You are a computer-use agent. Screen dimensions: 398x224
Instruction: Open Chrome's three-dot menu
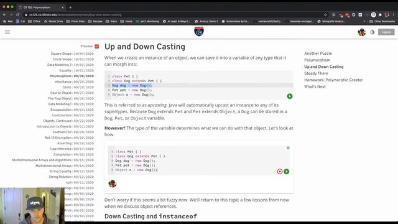394,15
